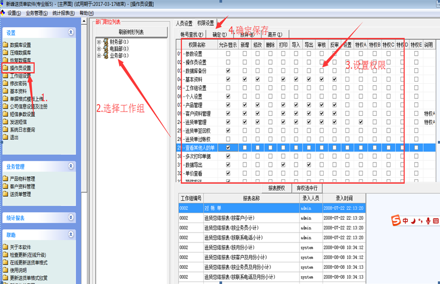Expand the 财务部 tree node
The width and height of the screenshot is (440, 284).
click(x=99, y=42)
